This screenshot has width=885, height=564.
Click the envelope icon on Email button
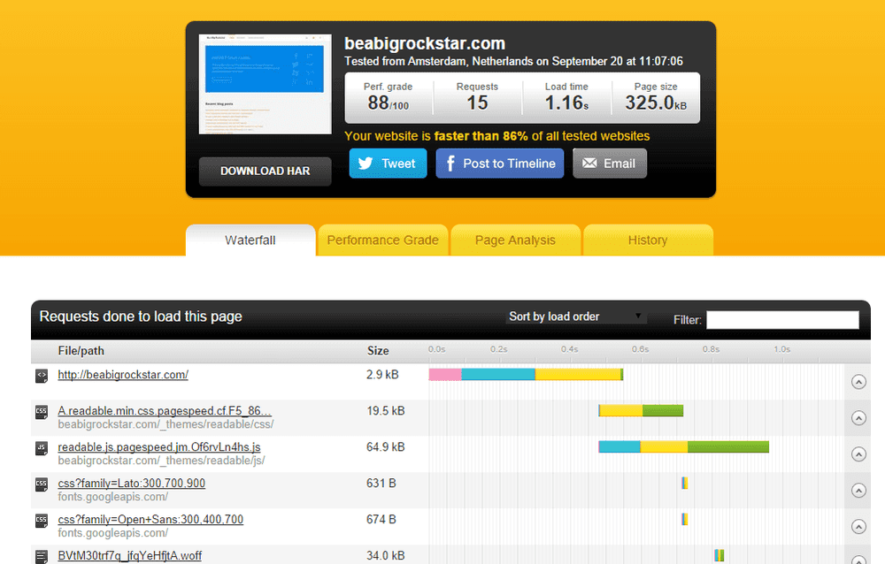589,163
